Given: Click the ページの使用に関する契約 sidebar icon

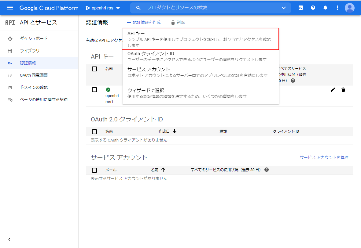Looking at the screenshot, I should (x=10, y=100).
